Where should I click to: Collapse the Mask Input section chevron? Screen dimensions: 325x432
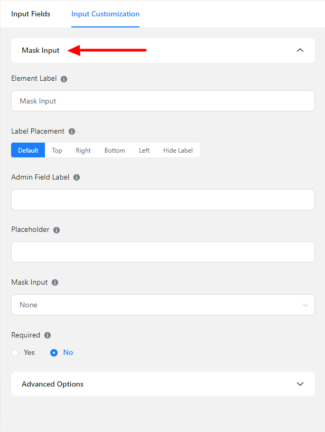click(x=300, y=50)
